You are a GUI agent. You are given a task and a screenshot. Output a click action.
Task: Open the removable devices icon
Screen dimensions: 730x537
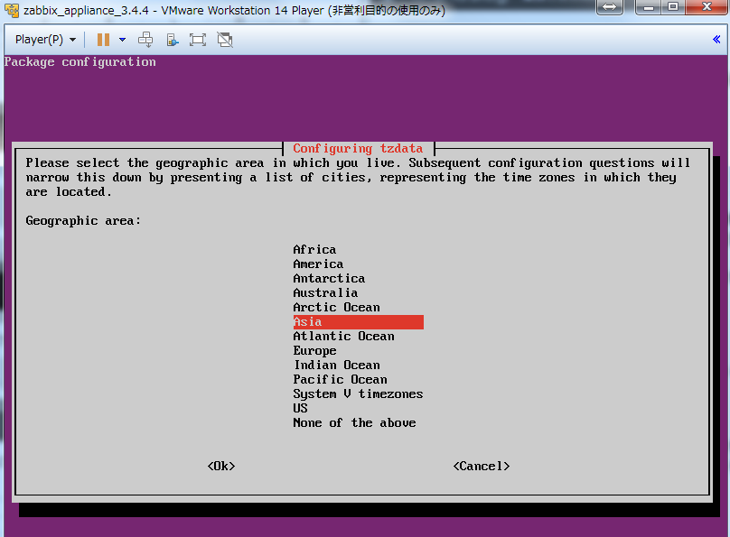(x=173, y=40)
